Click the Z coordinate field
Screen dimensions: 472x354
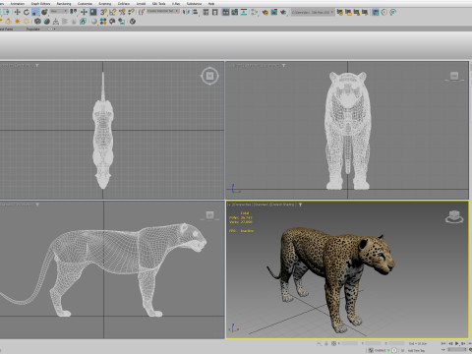click(x=397, y=343)
